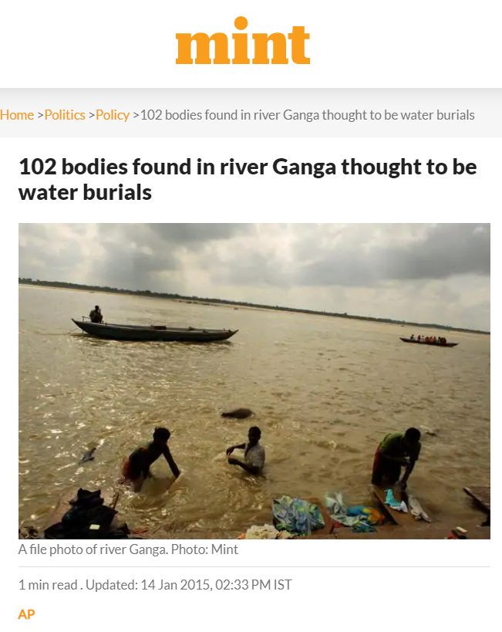The height and width of the screenshot is (632, 502).
Task: Click the cloudy sky area of the photo
Action: [x=254, y=256]
